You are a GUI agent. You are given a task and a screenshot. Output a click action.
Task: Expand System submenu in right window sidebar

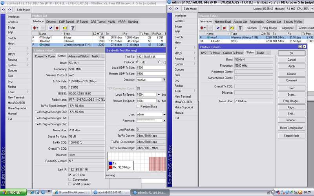pos(194,64)
